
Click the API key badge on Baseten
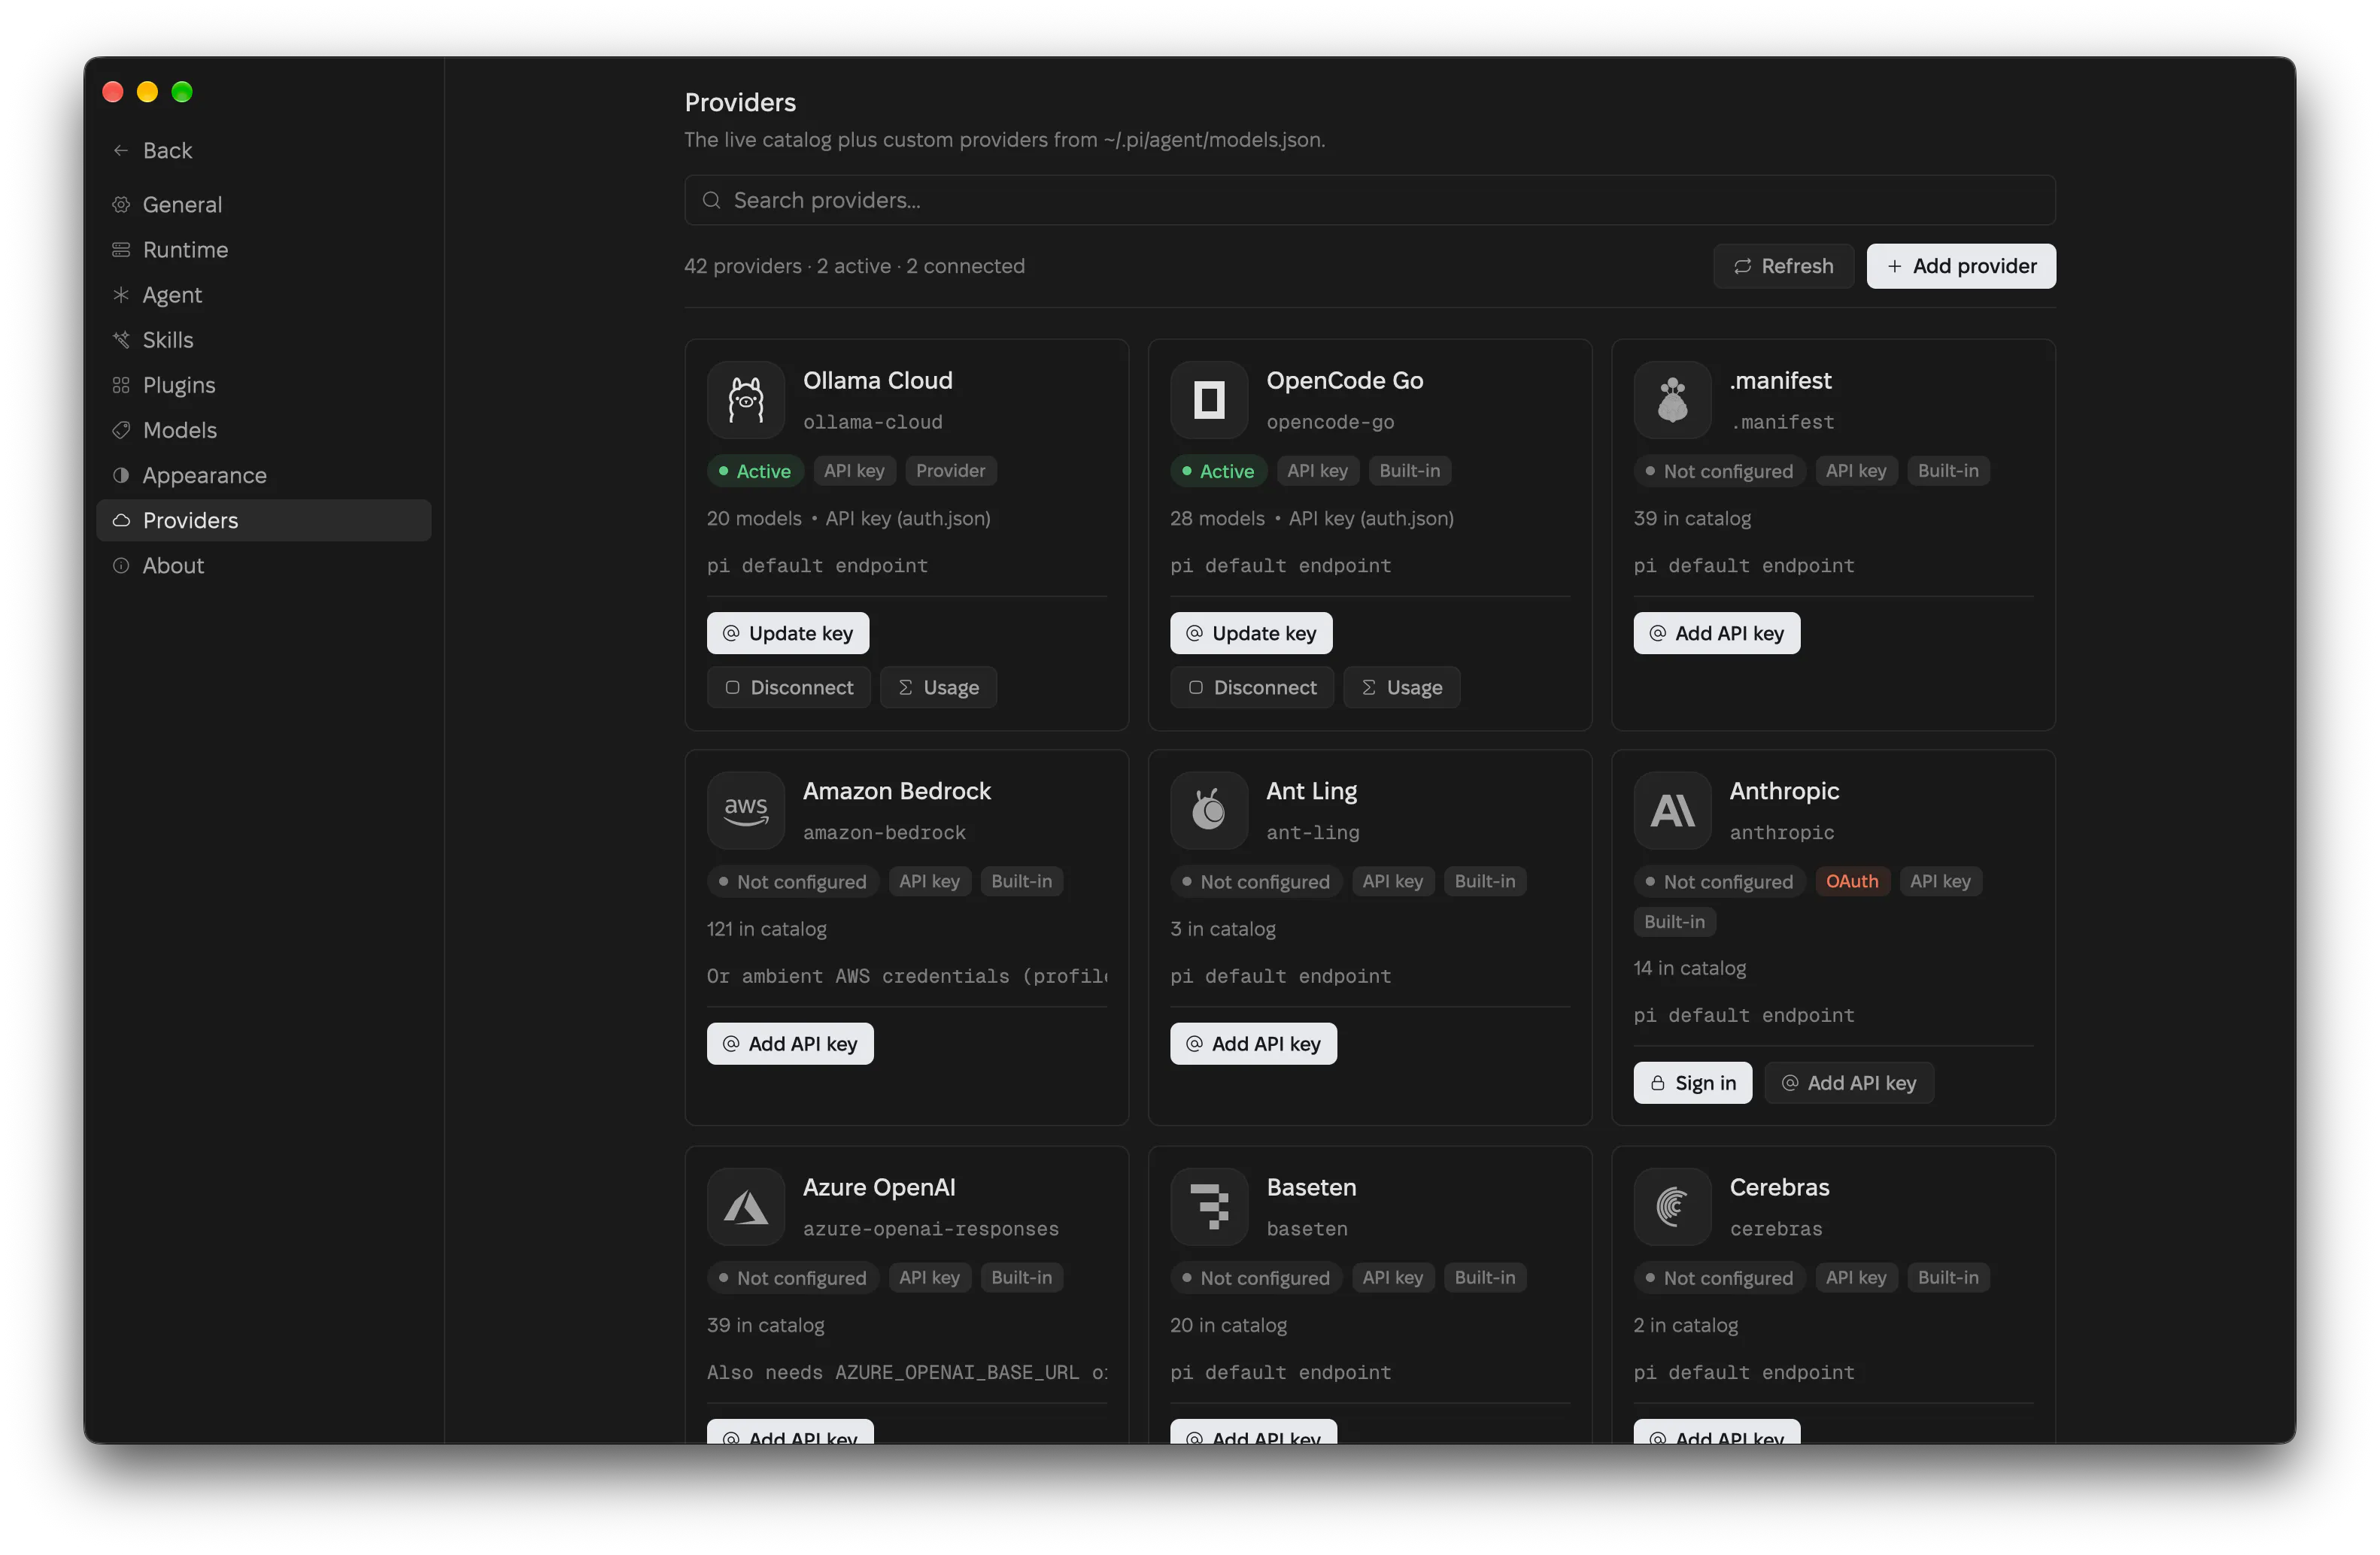point(1392,1278)
